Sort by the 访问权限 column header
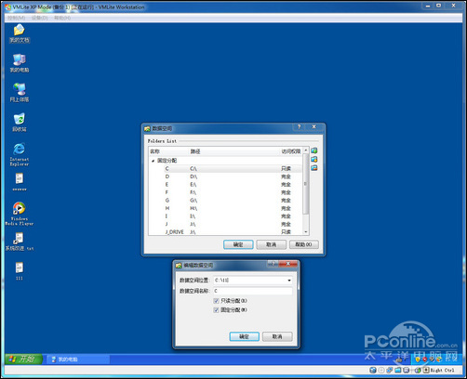This screenshot has width=467, height=379. pyautogui.click(x=290, y=151)
